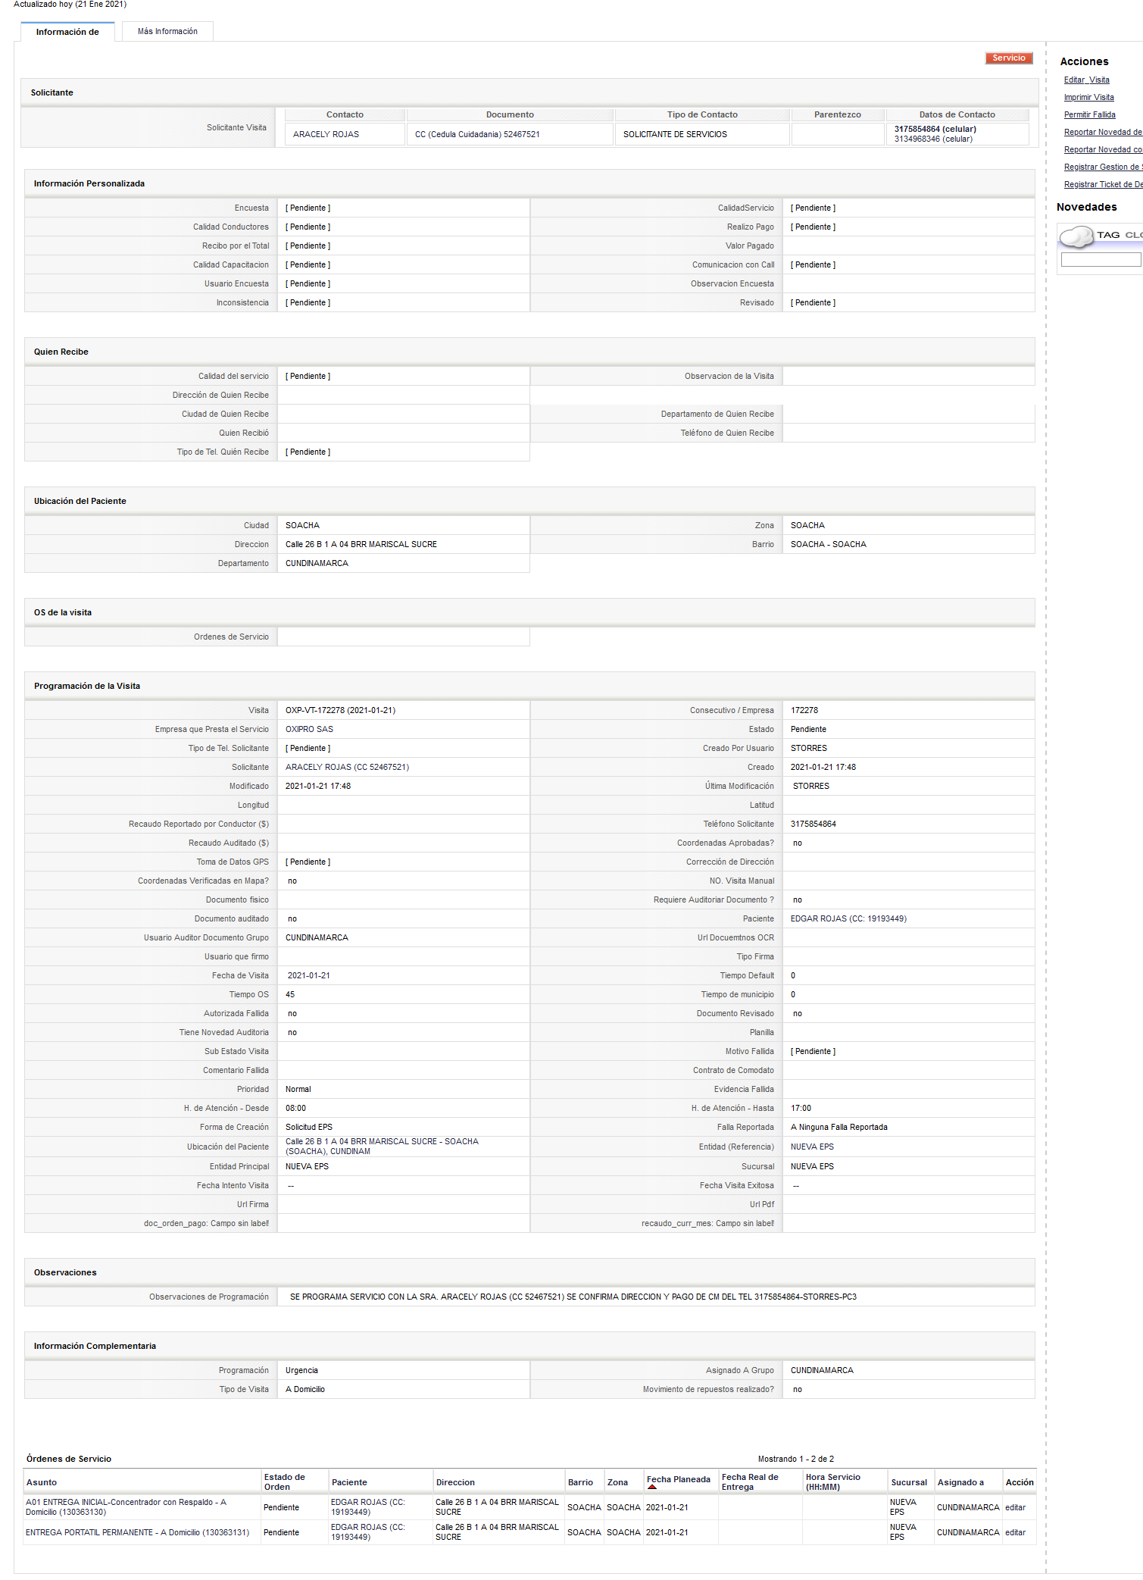
Task: Click Falla Reportada value A Ninguna Falla Reportada
Action: click(x=839, y=1127)
